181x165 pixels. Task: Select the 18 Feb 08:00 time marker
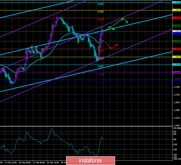tap(25, 163)
